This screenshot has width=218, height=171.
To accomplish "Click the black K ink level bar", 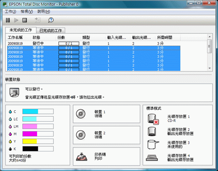I will (x=38, y=149).
